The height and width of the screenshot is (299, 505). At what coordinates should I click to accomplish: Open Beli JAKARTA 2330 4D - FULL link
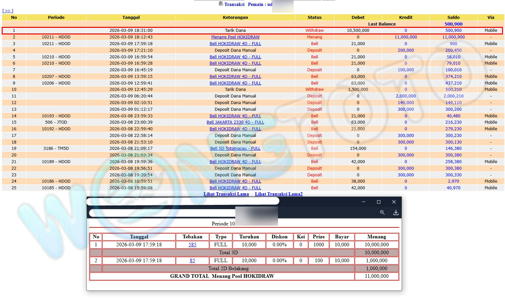click(235, 122)
